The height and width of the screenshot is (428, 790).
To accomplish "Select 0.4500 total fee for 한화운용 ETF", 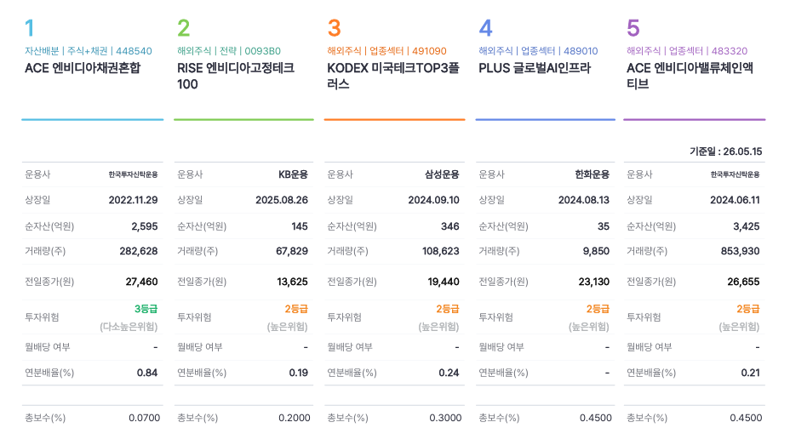I will pos(596,418).
